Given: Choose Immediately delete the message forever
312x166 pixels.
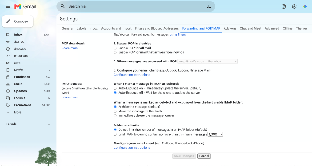Looking at the screenshot, I should (x=115, y=116).
